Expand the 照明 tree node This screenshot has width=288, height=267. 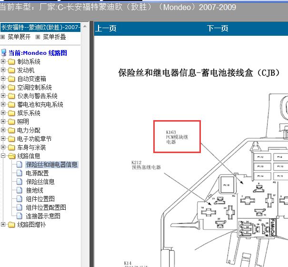pyautogui.click(x=3, y=122)
